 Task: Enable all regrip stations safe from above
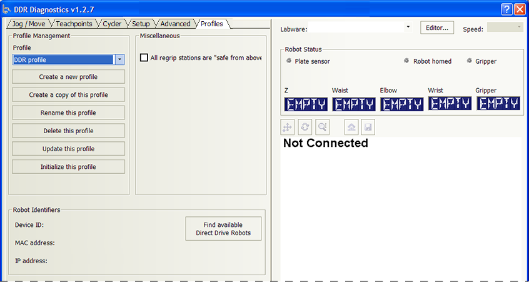(144, 58)
